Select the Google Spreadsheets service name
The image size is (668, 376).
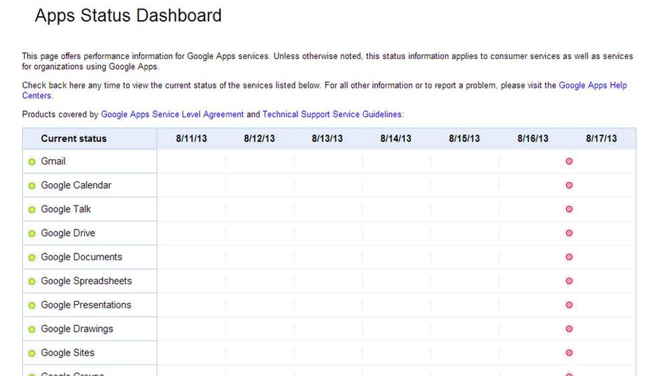click(86, 281)
